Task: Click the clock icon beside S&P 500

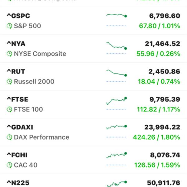Action: [x=9, y=26]
